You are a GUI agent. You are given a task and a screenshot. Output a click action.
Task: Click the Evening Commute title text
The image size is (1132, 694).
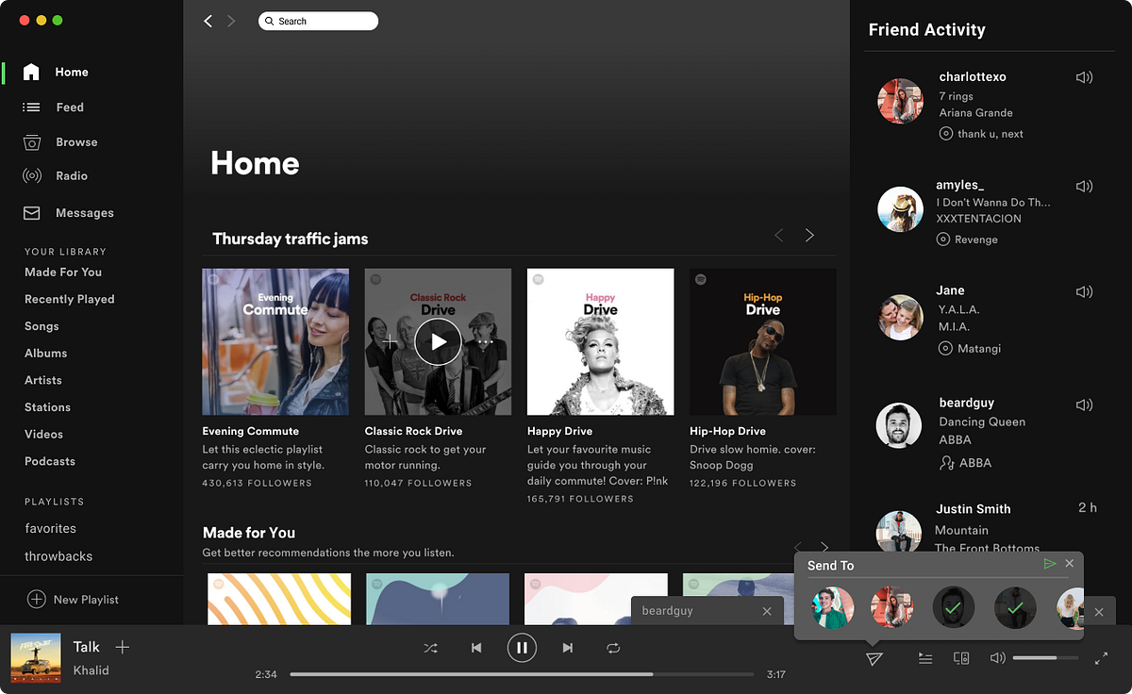[250, 431]
